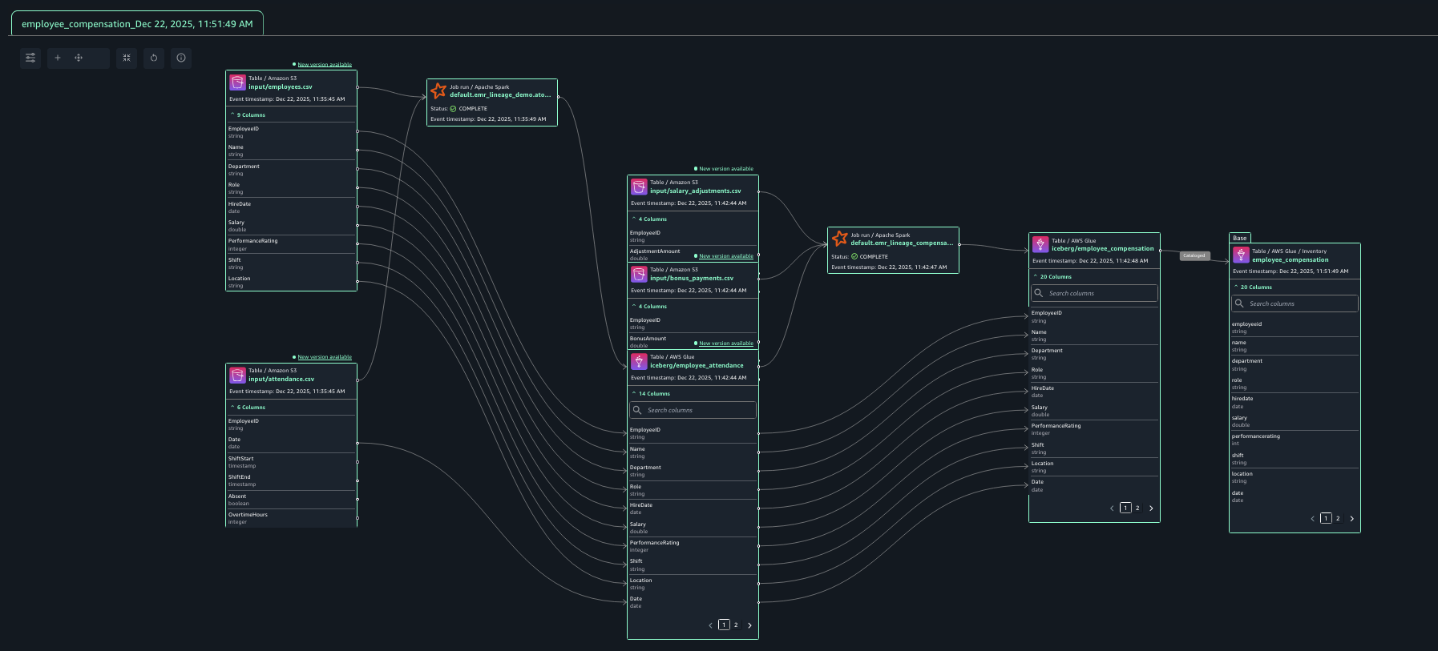The image size is (1438, 651).
Task: Select HireDate column in iceberg/employee_attendance
Action: coord(693,508)
